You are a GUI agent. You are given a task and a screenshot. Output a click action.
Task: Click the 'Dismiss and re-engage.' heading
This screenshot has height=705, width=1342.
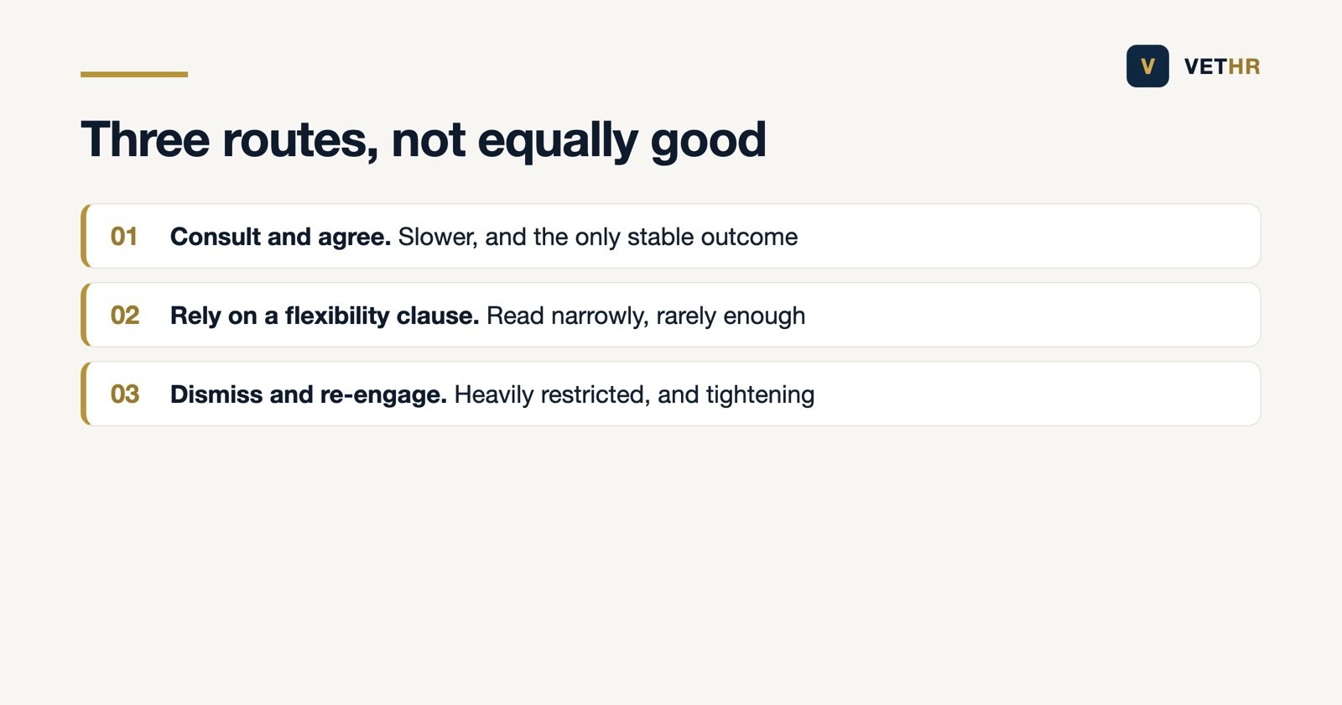coord(309,394)
